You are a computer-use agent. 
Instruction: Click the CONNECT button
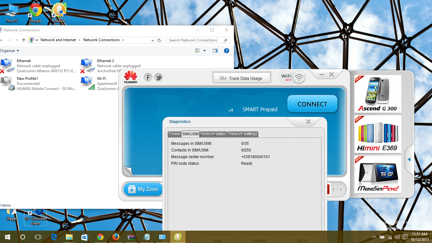pyautogui.click(x=312, y=104)
